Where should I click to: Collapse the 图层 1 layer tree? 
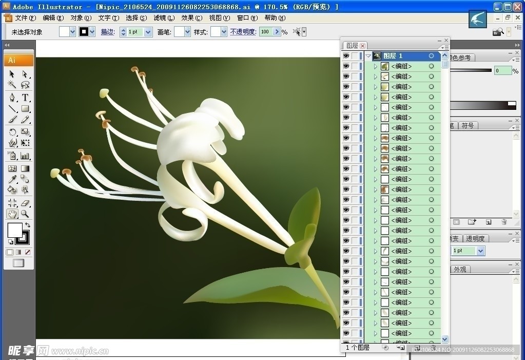(x=368, y=56)
